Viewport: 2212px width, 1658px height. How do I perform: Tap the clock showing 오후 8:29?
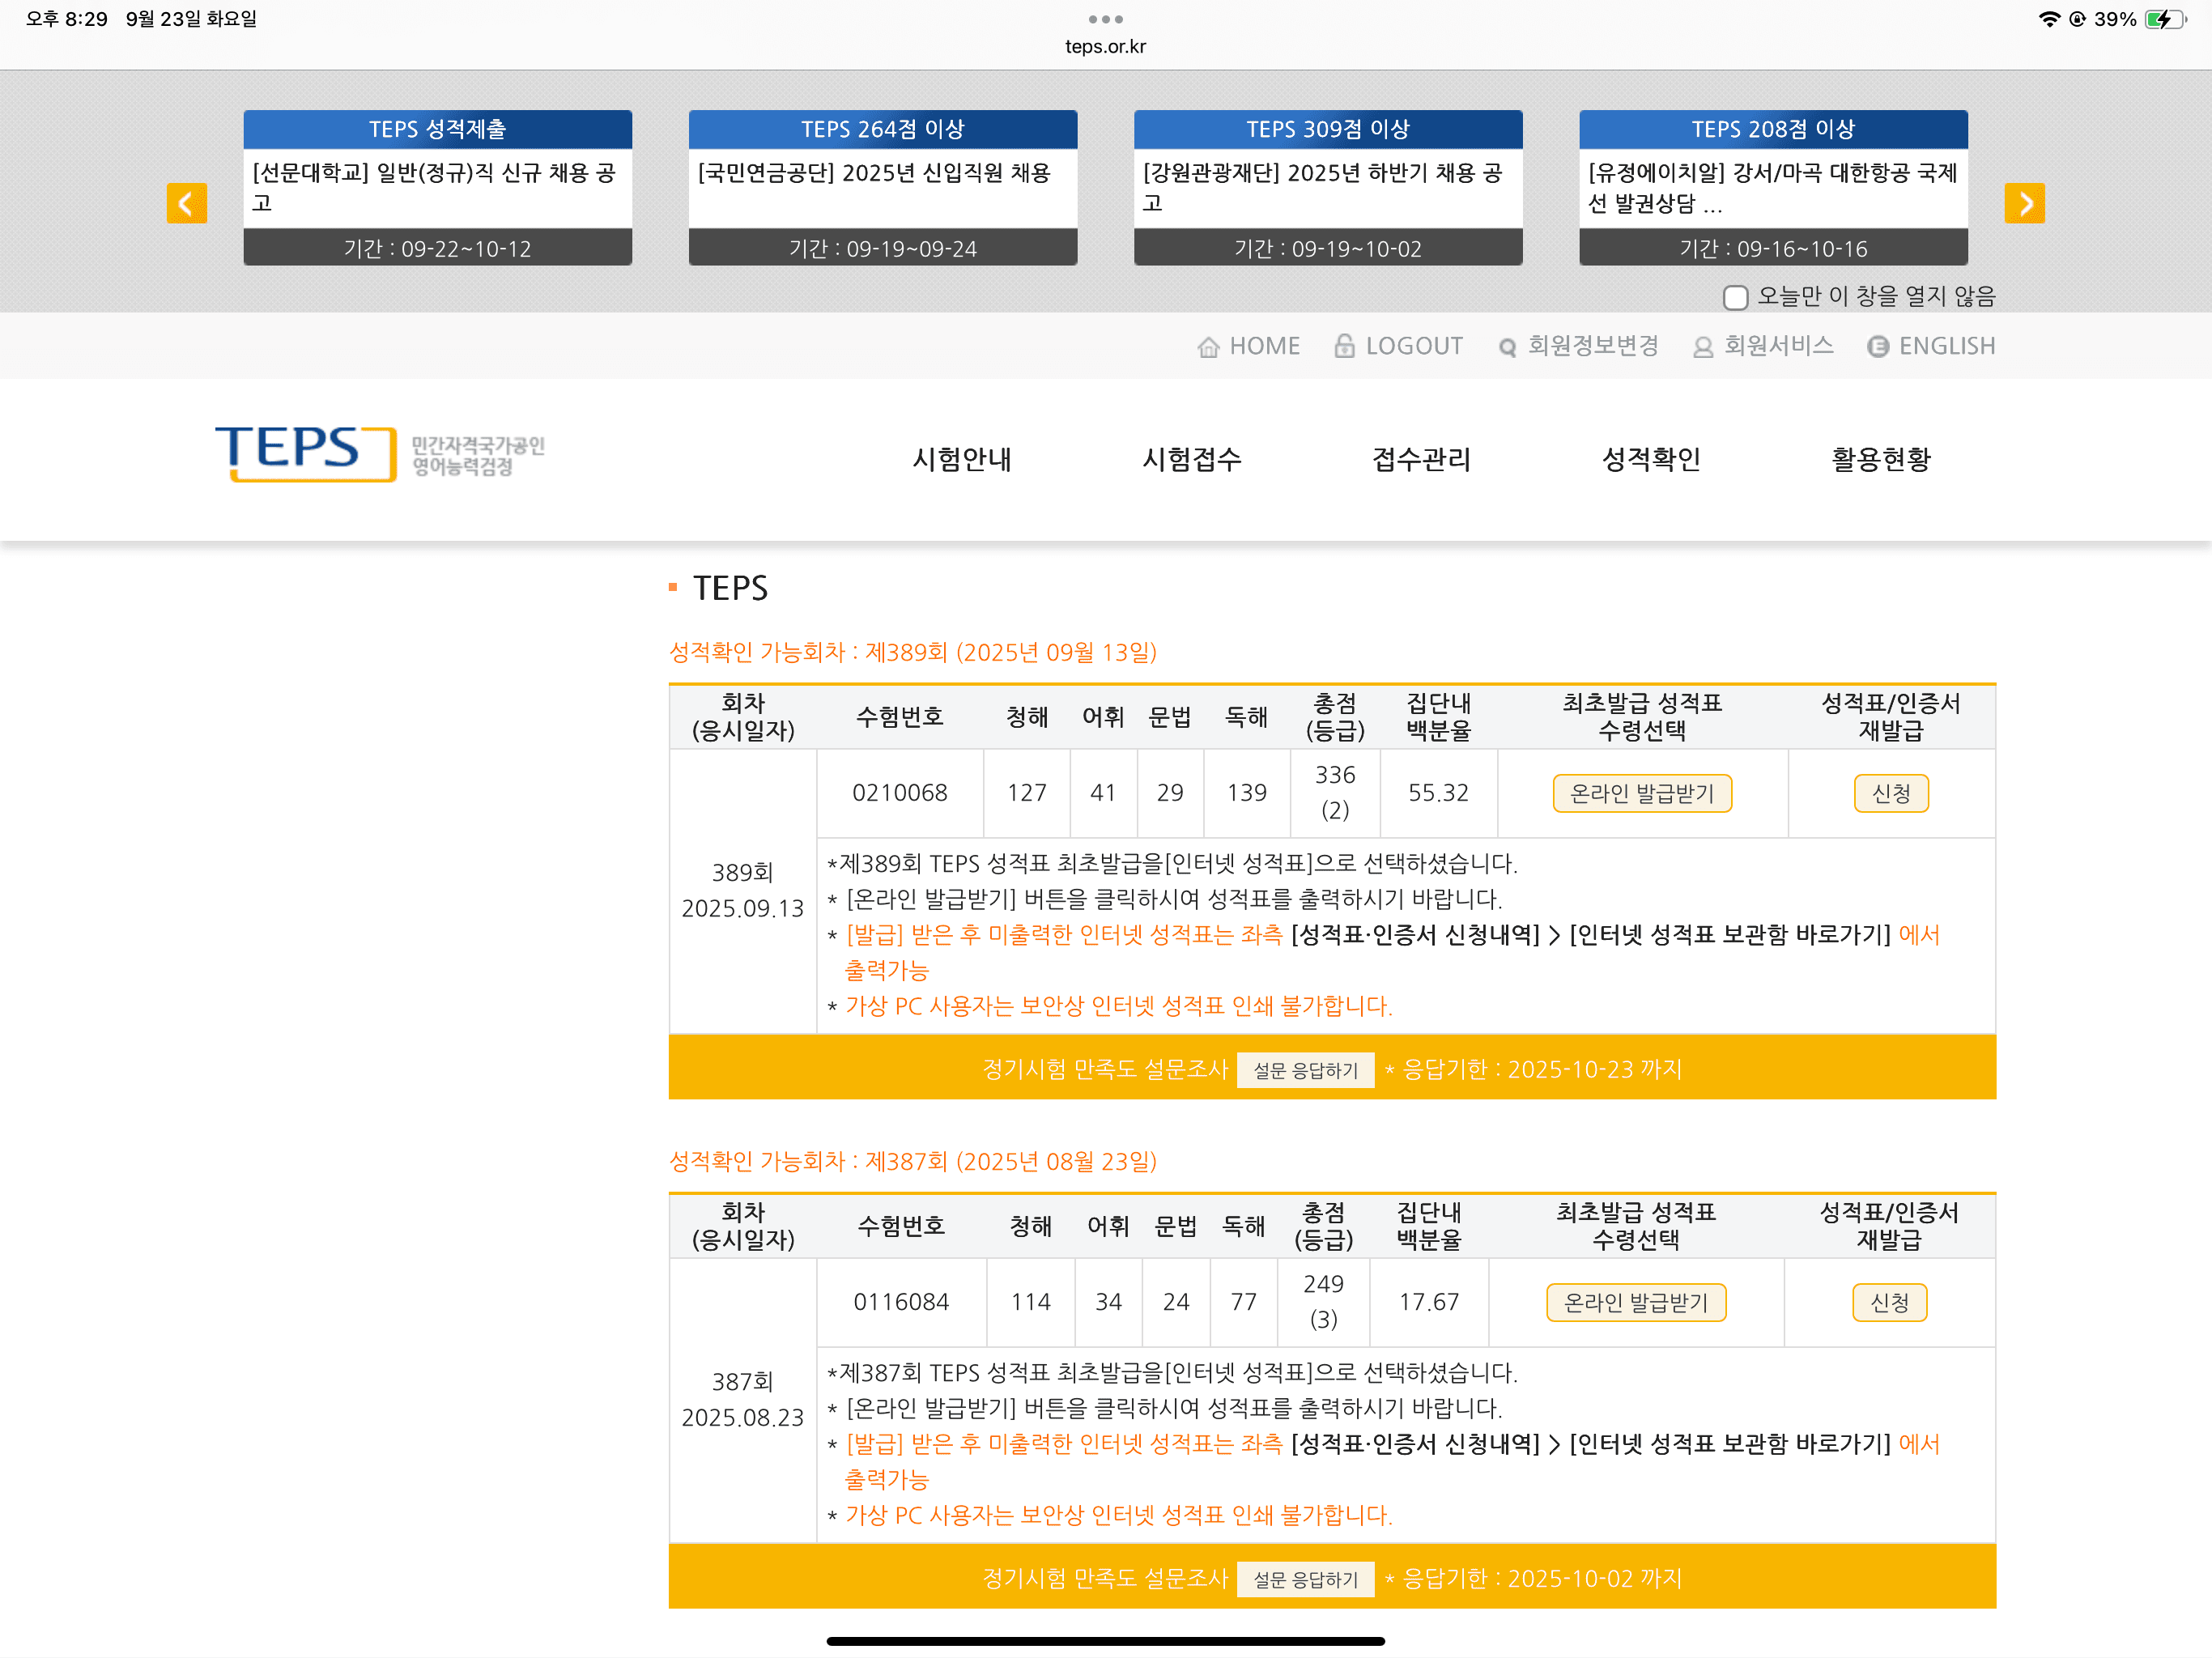66,19
